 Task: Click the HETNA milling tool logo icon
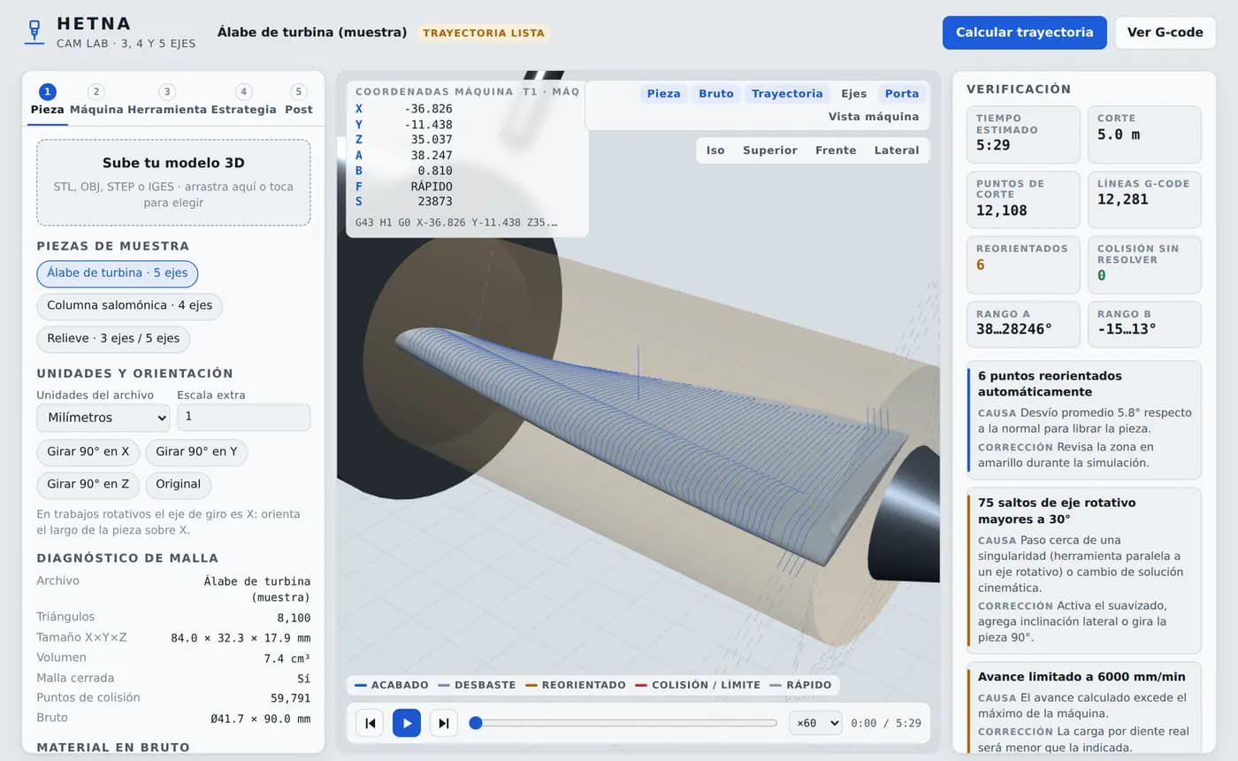point(34,32)
